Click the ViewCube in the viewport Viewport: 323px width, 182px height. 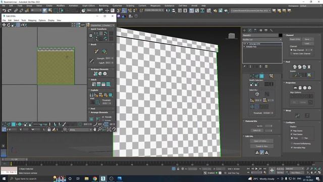[232, 36]
